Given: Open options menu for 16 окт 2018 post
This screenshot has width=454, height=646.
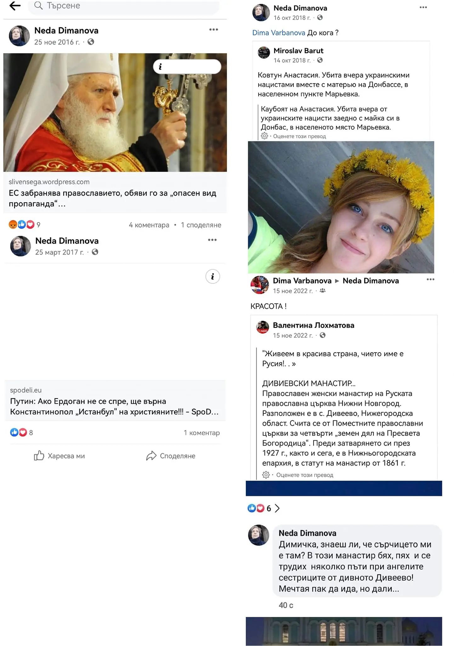Looking at the screenshot, I should tap(423, 8).
